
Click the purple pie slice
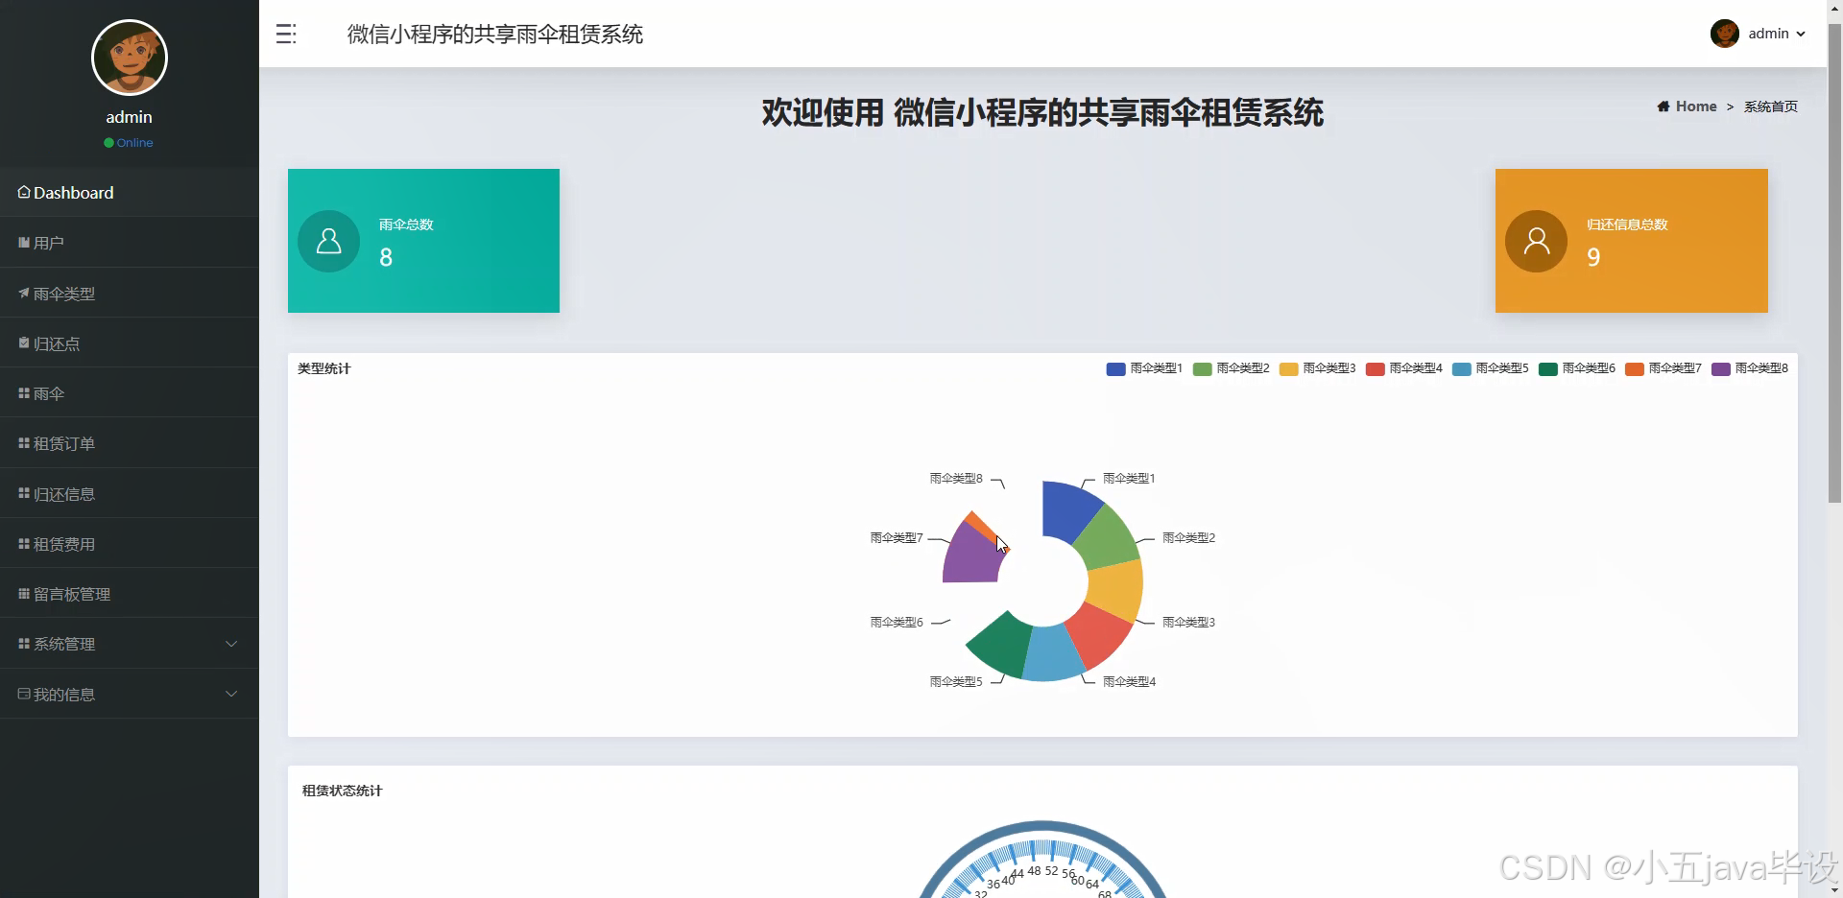(x=971, y=555)
